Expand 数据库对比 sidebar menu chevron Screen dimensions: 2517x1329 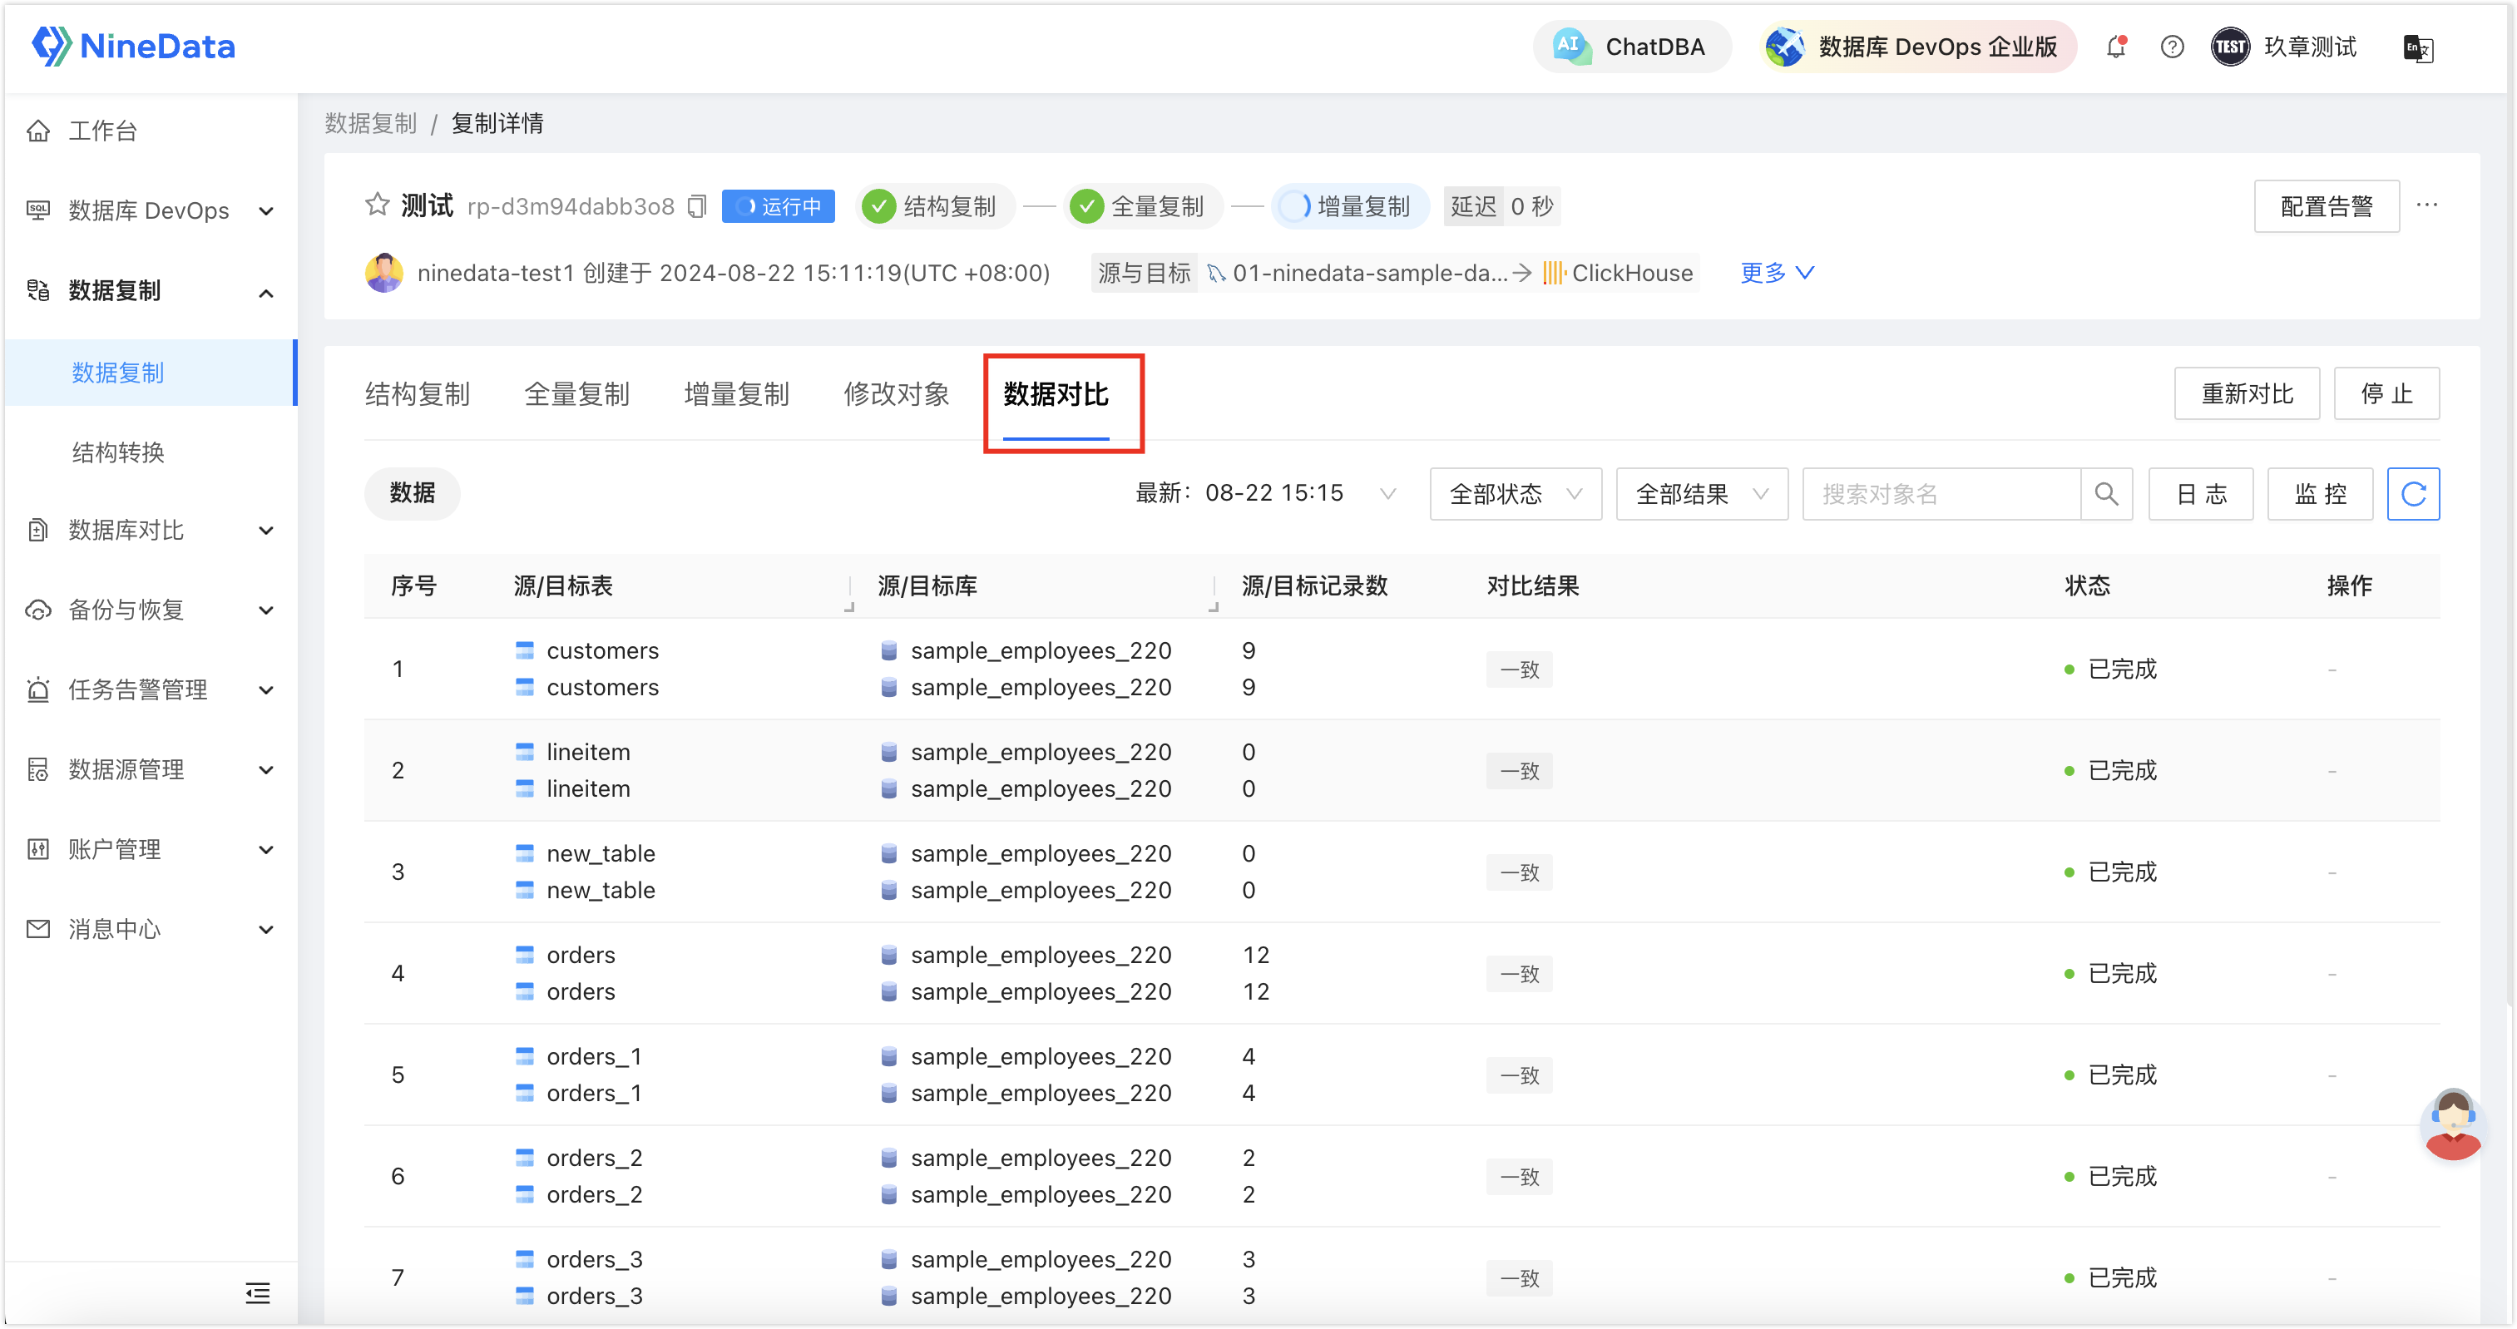click(266, 531)
